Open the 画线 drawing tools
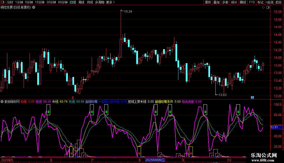Screen dimensions: 284x163 pyautogui.click(x=243, y=2)
